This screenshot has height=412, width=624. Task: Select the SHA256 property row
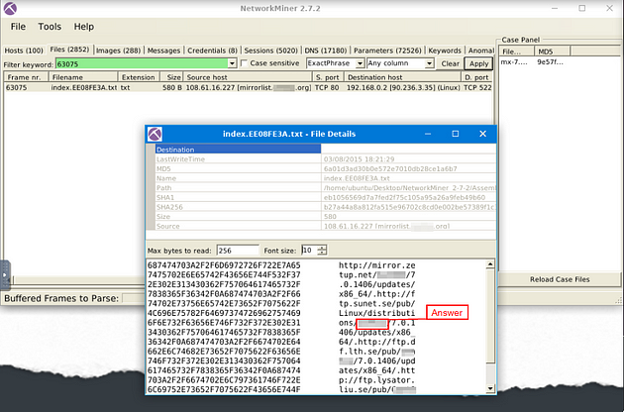click(325, 207)
